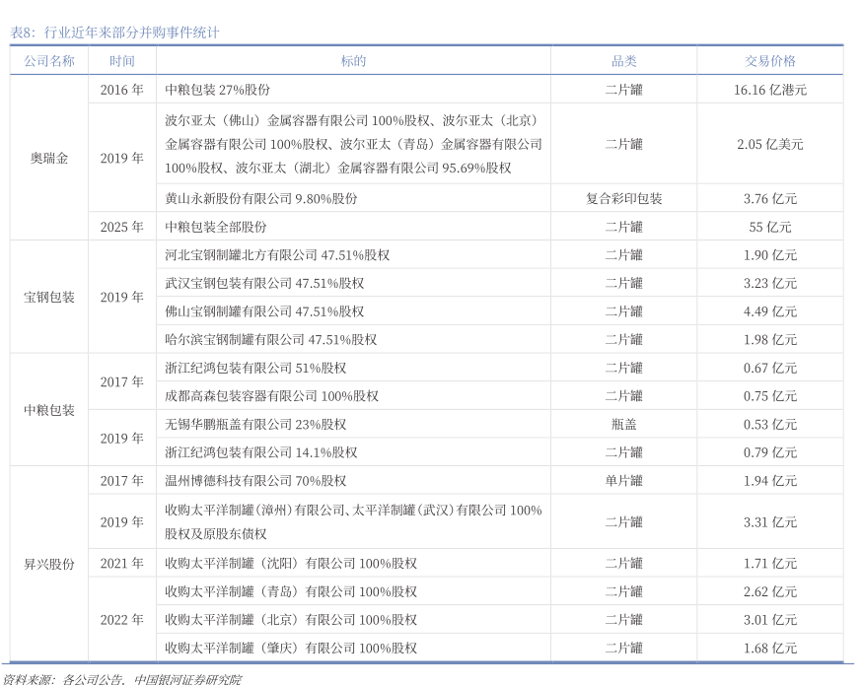This screenshot has width=863, height=685.
Task: Click the 时间 column header
Action: pyautogui.click(x=122, y=61)
